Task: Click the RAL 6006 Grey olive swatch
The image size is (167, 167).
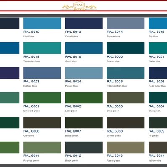Action: [42, 122]
